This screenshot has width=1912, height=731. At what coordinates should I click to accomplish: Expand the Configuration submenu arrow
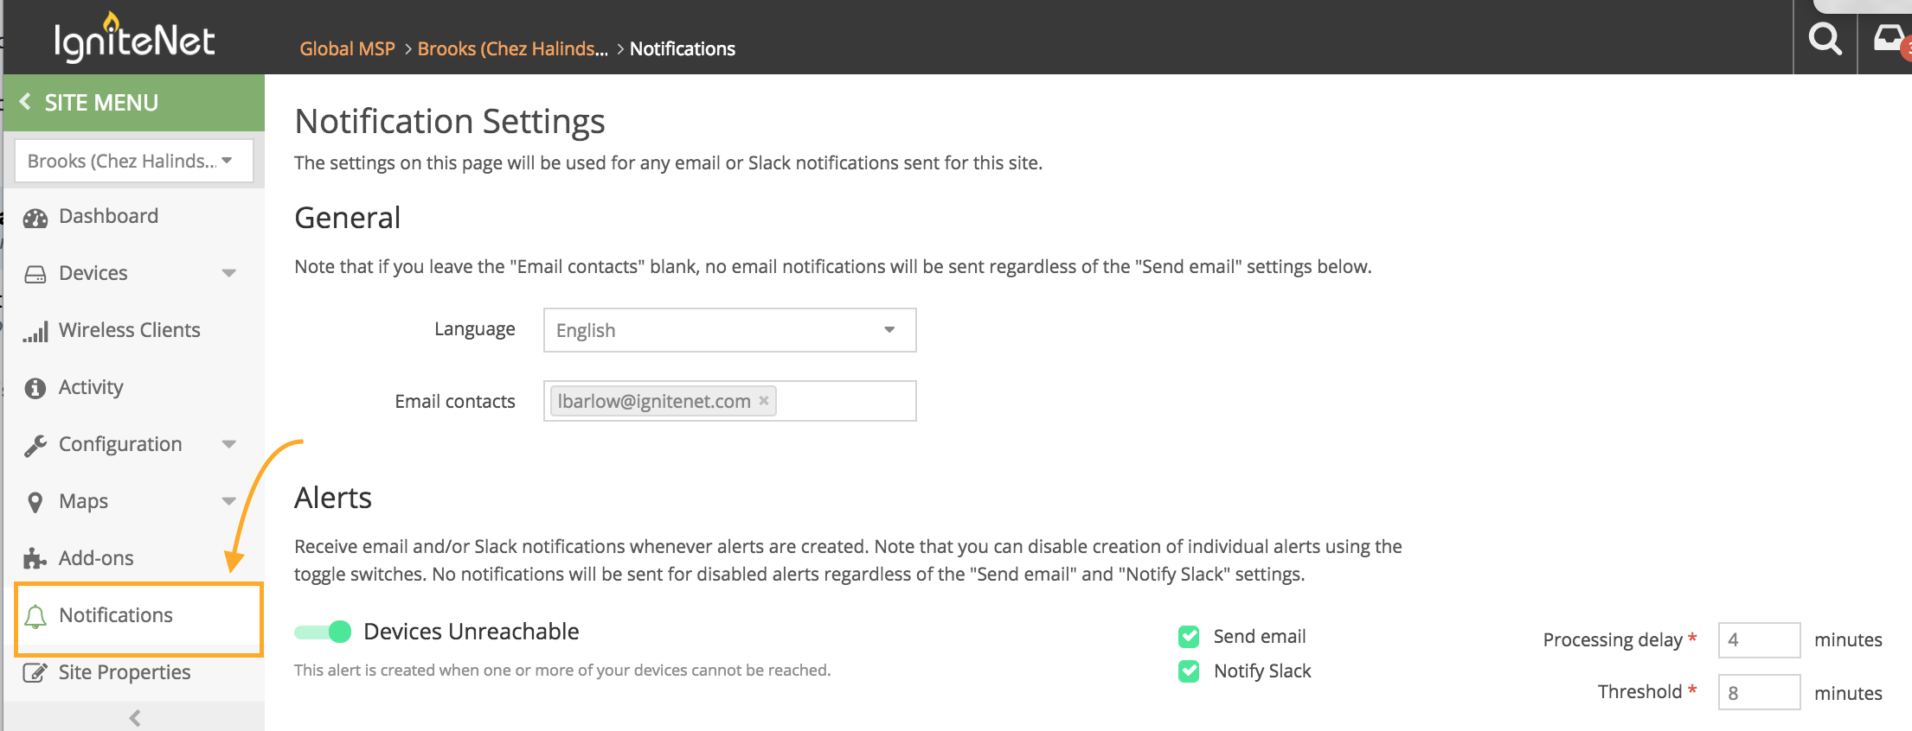pos(229,444)
